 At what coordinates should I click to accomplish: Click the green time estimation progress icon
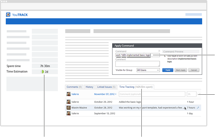tap(42, 72)
